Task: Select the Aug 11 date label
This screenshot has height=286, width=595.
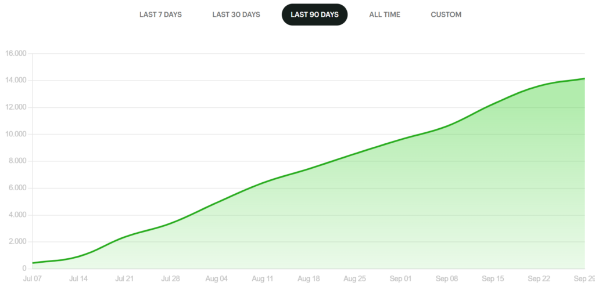Action: point(262,279)
